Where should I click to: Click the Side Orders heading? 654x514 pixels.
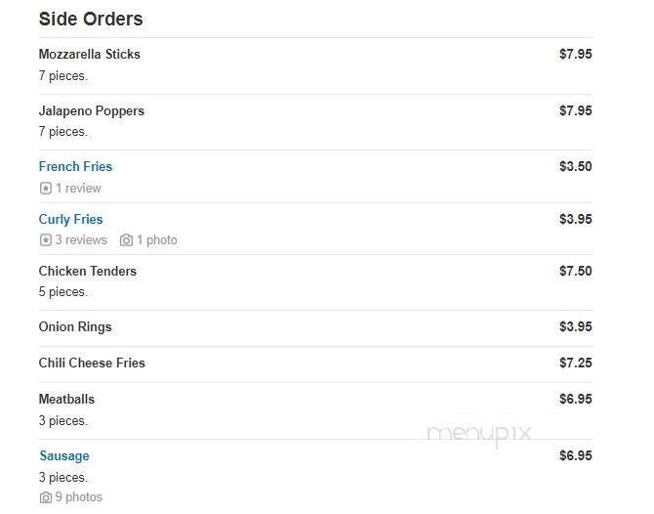(91, 19)
